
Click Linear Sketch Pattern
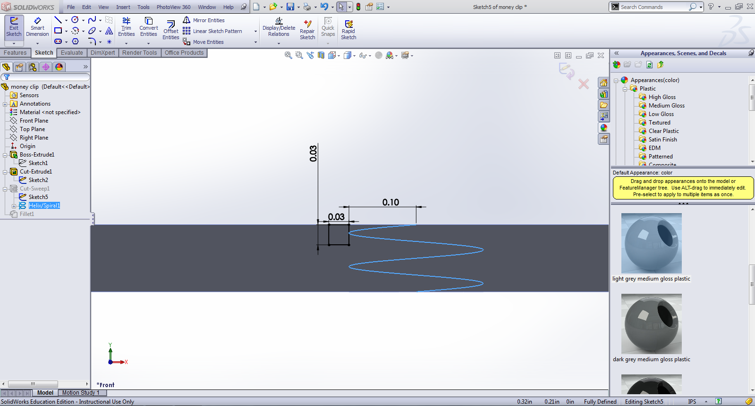pos(212,31)
